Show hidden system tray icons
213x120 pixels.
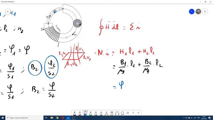click(184, 118)
